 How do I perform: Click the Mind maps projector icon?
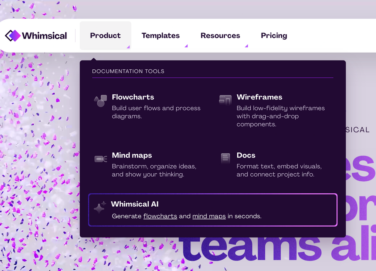[x=100, y=158]
